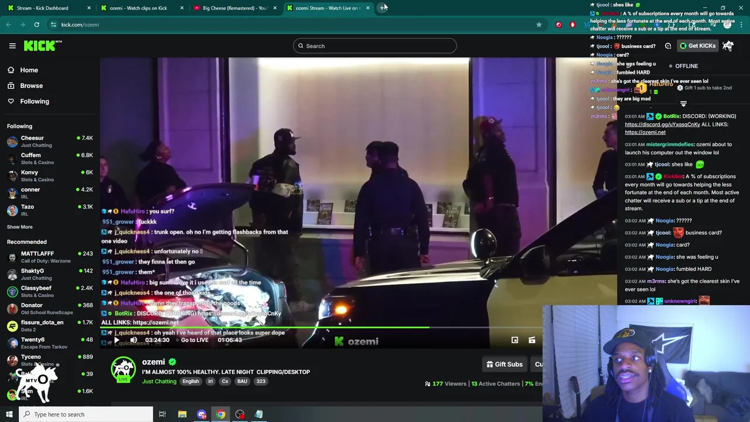Click Go to LIVE in player

[x=195, y=340]
